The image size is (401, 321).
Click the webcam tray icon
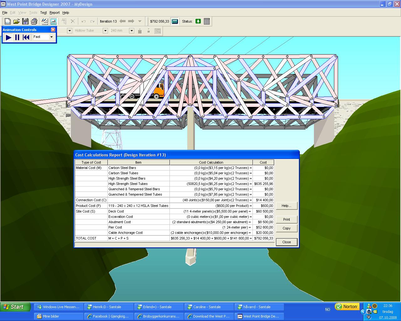click(369, 312)
